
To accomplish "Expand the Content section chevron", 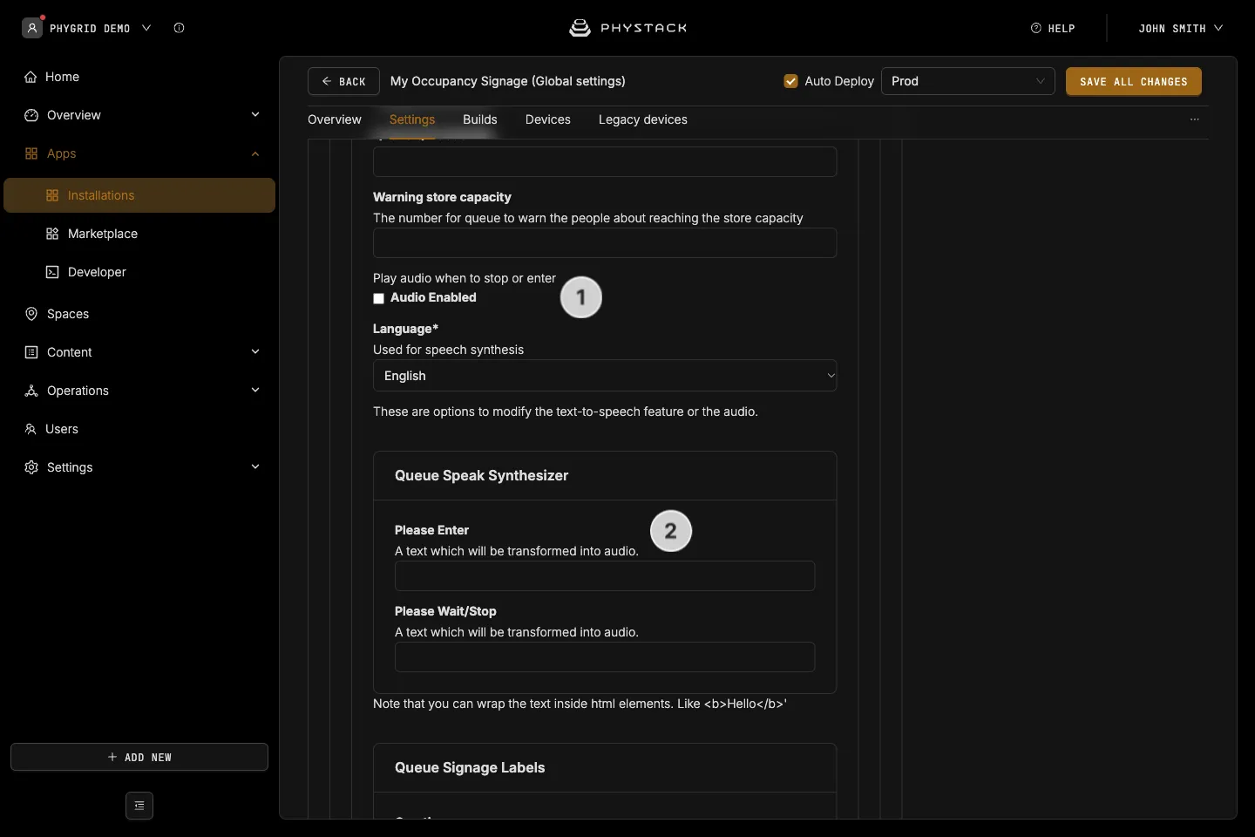I will click(x=255, y=352).
